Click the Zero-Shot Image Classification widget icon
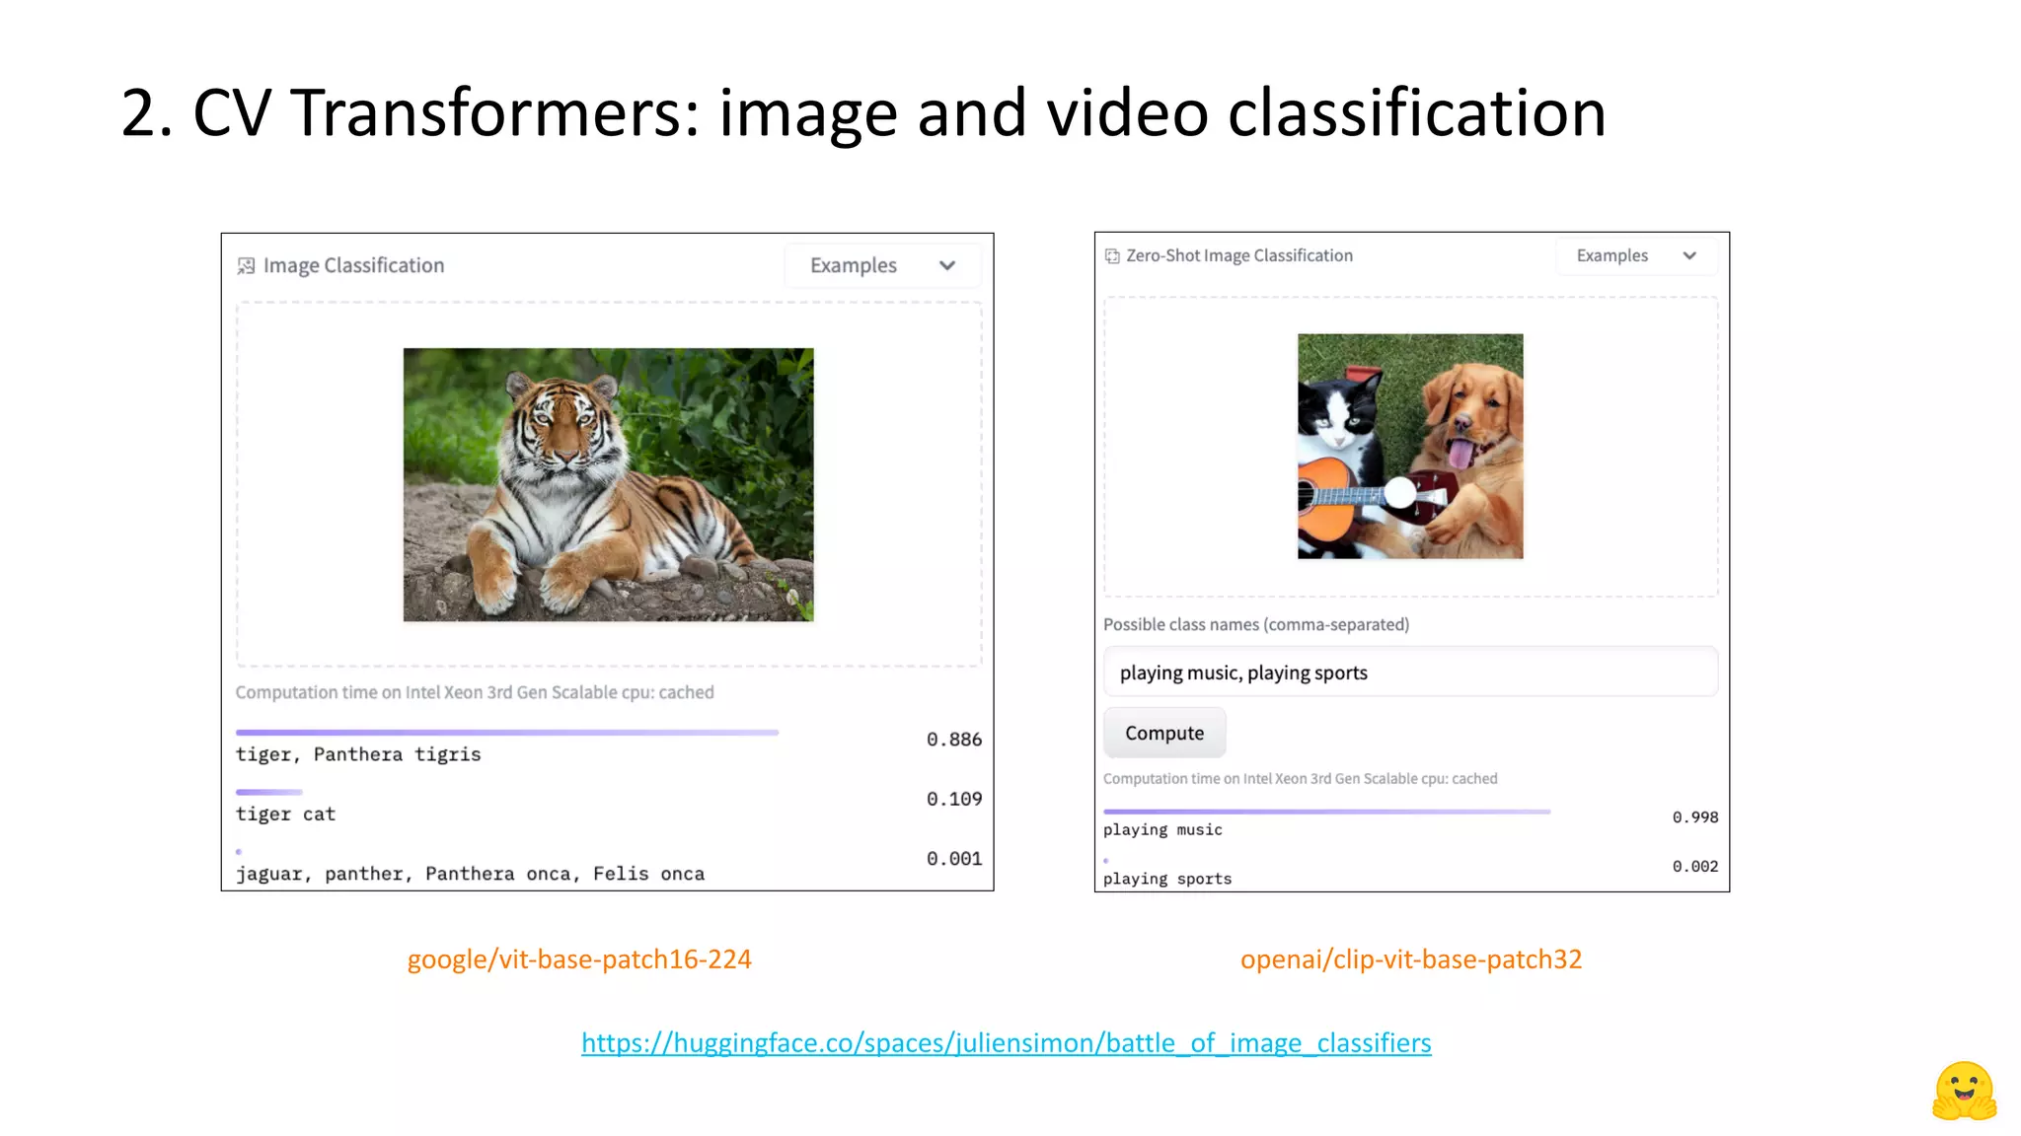The image size is (2021, 1136). click(x=1112, y=255)
